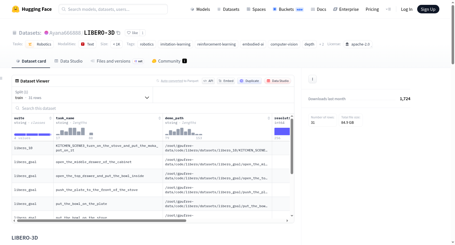Image resolution: width=455 pixels, height=245 pixels.
Task: Click the Ayana666888 avatar icon
Action: click(x=46, y=33)
